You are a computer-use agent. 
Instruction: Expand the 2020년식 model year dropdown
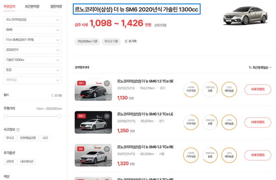point(33,50)
